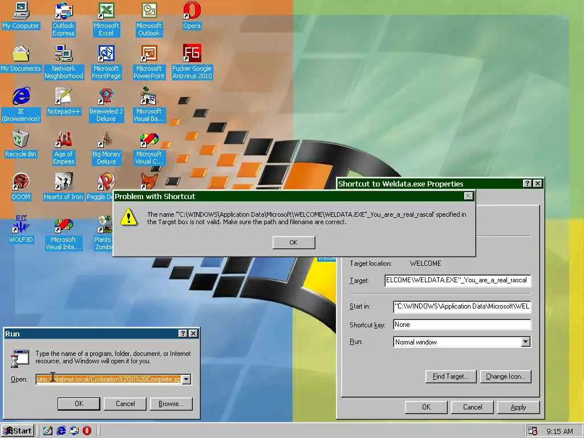Close the Problem with Shortcut dialog
This screenshot has width=584, height=438.
[x=469, y=196]
